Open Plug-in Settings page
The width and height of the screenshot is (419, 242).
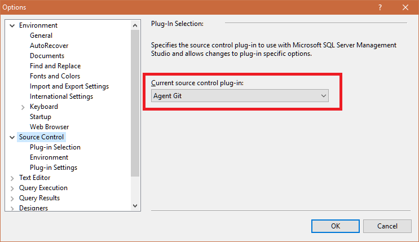(x=54, y=168)
